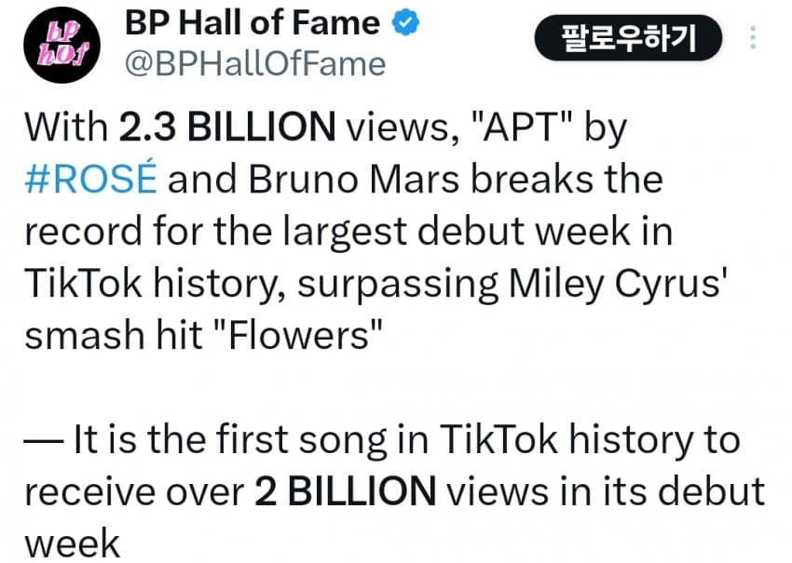This screenshot has height=563, width=792.
Task: Click the final word "week" of the tweet
Action: point(73,543)
